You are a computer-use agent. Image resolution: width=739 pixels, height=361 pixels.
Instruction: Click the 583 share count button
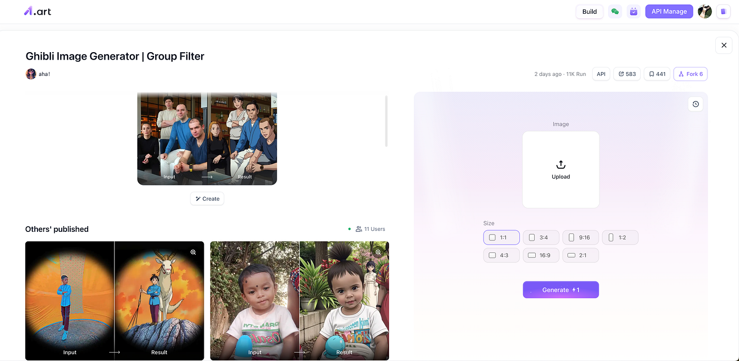click(x=627, y=74)
